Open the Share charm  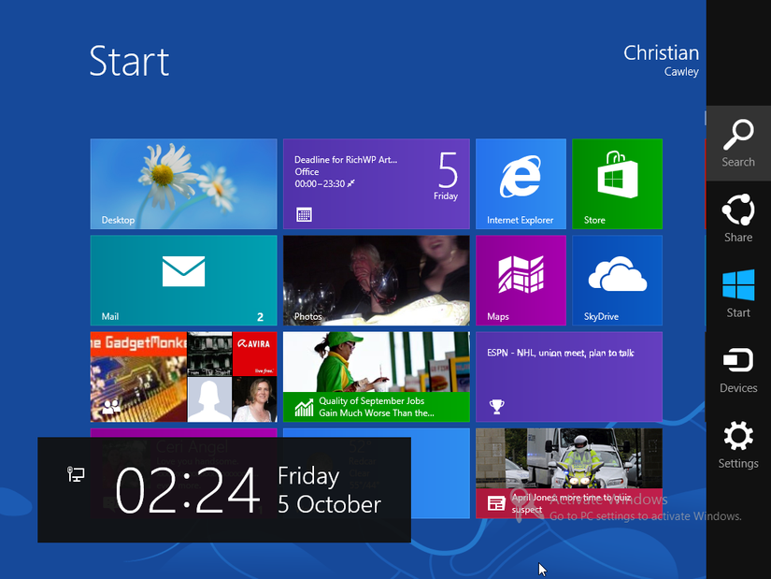point(738,219)
